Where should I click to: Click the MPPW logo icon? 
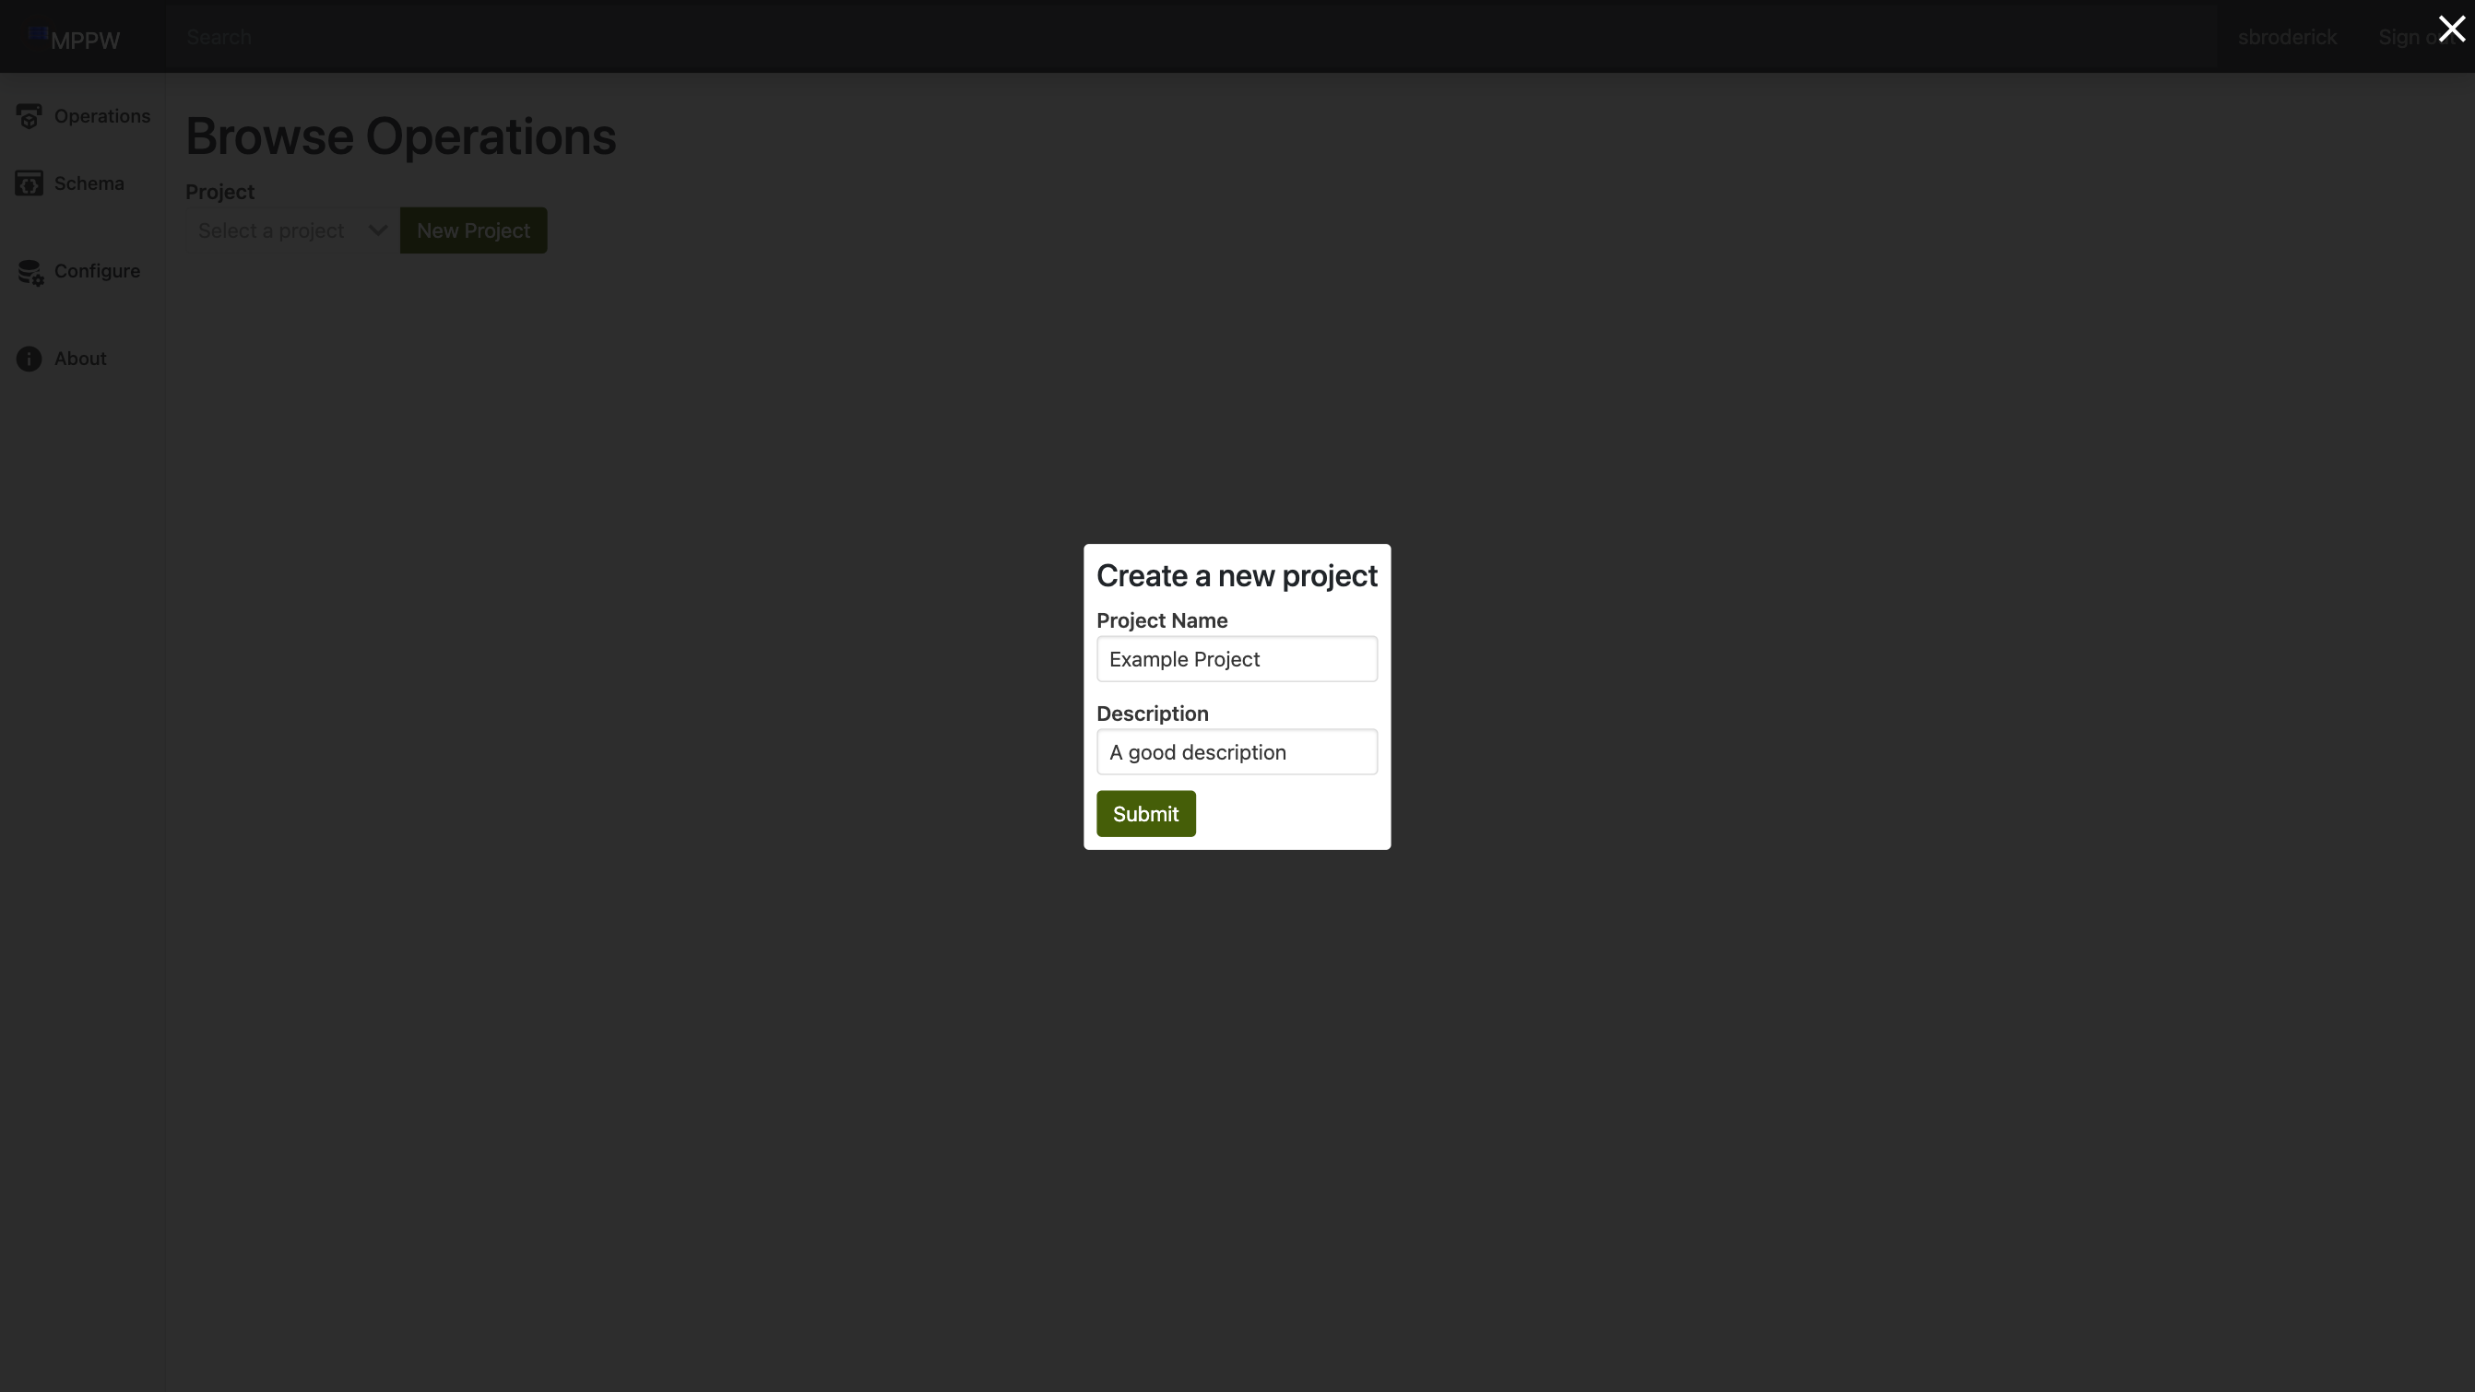(x=39, y=35)
